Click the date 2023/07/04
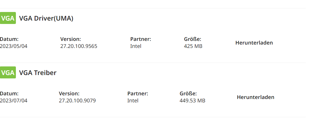 14,101
